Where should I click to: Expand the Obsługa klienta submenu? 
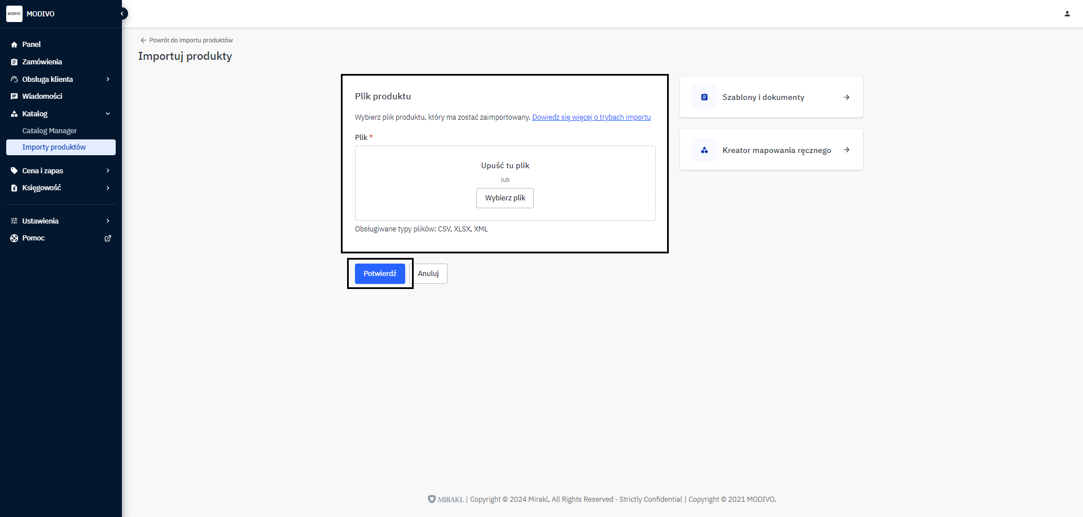[108, 80]
